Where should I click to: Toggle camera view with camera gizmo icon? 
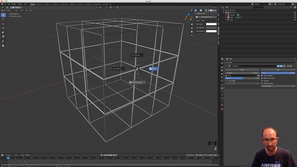point(192,32)
